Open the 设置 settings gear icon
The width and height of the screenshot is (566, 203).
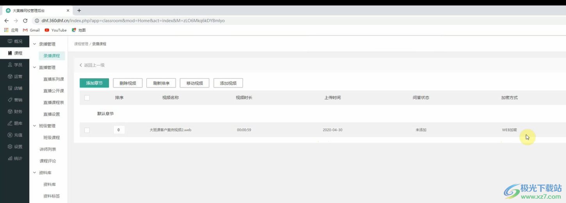click(10, 147)
